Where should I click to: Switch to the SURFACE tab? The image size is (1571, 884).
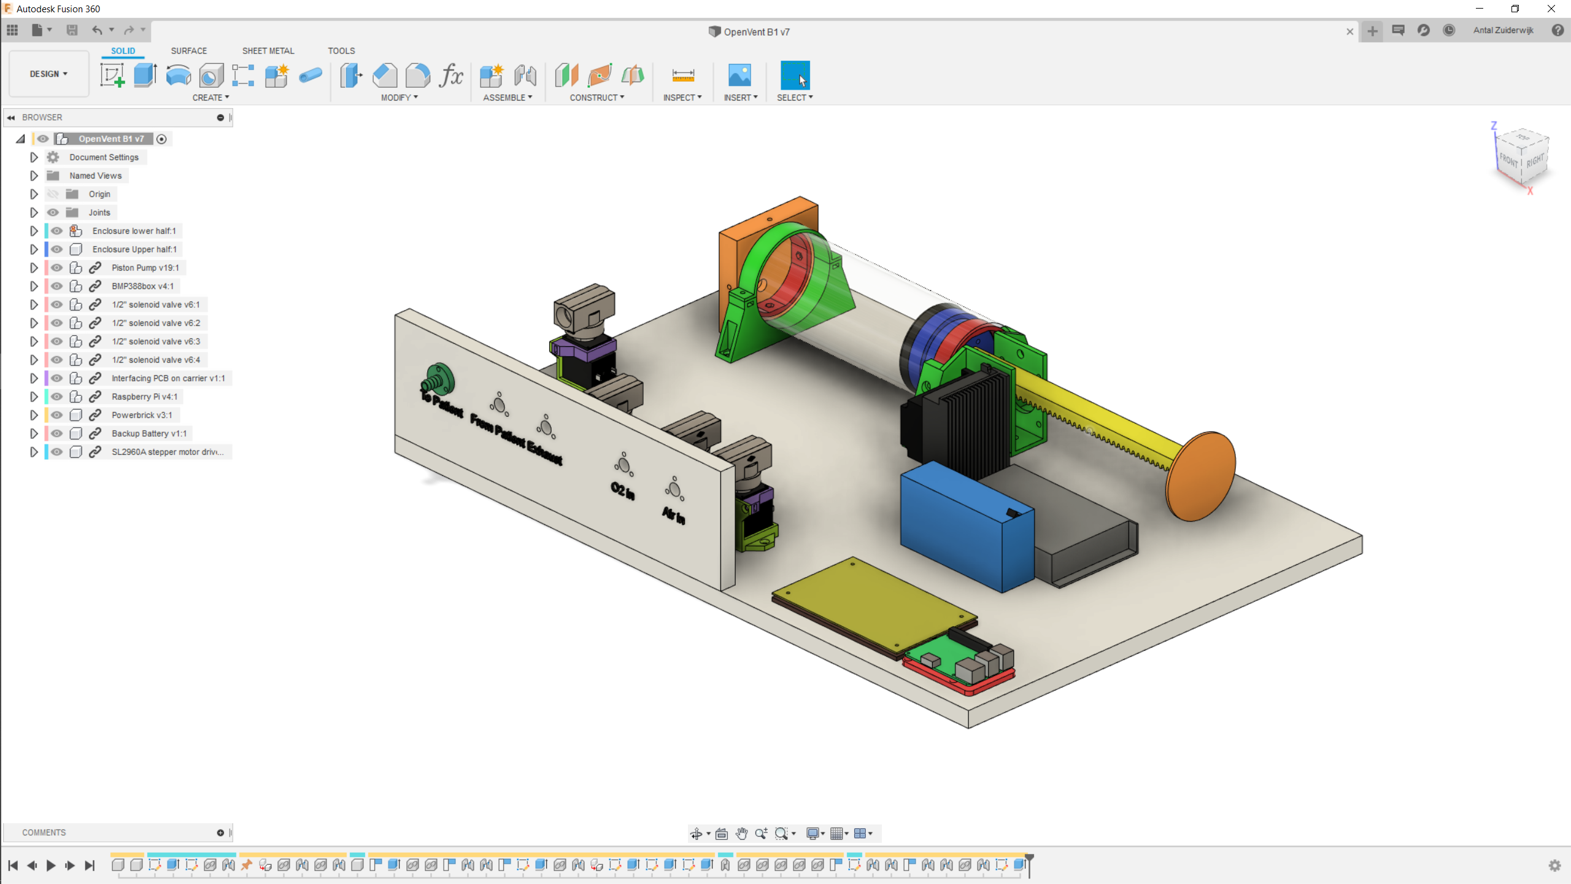click(x=188, y=51)
